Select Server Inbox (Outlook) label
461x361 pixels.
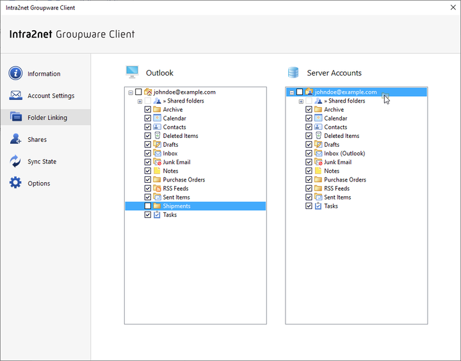[x=344, y=153]
